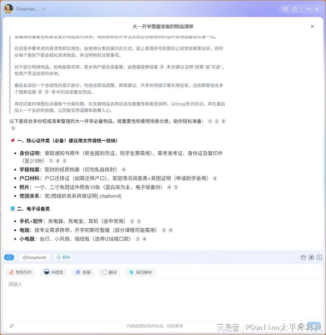This screenshot has width=326, height=335.
Task: Click the attachment link icon below the input
Action: (x=12, y=326)
